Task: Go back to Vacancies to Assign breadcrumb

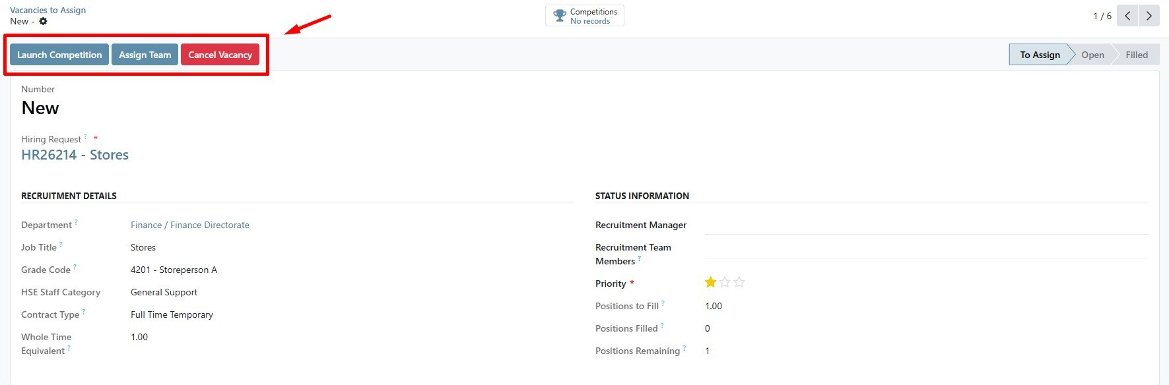Action: pyautogui.click(x=48, y=10)
